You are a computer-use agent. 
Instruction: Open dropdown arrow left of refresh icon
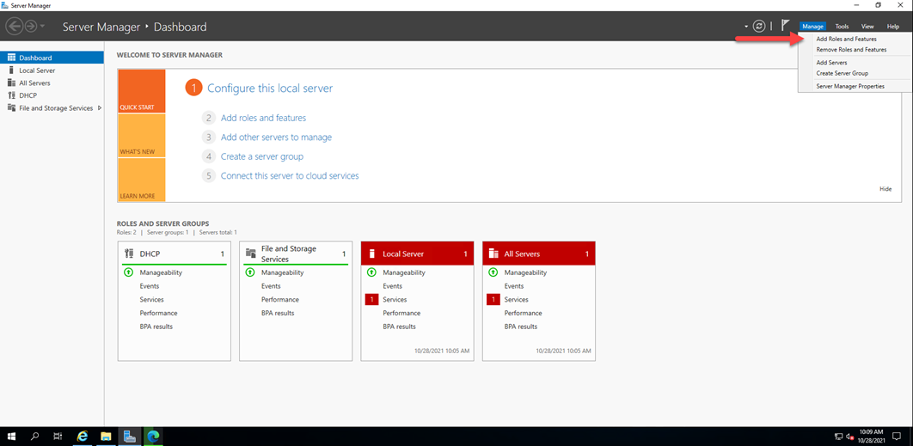point(746,27)
